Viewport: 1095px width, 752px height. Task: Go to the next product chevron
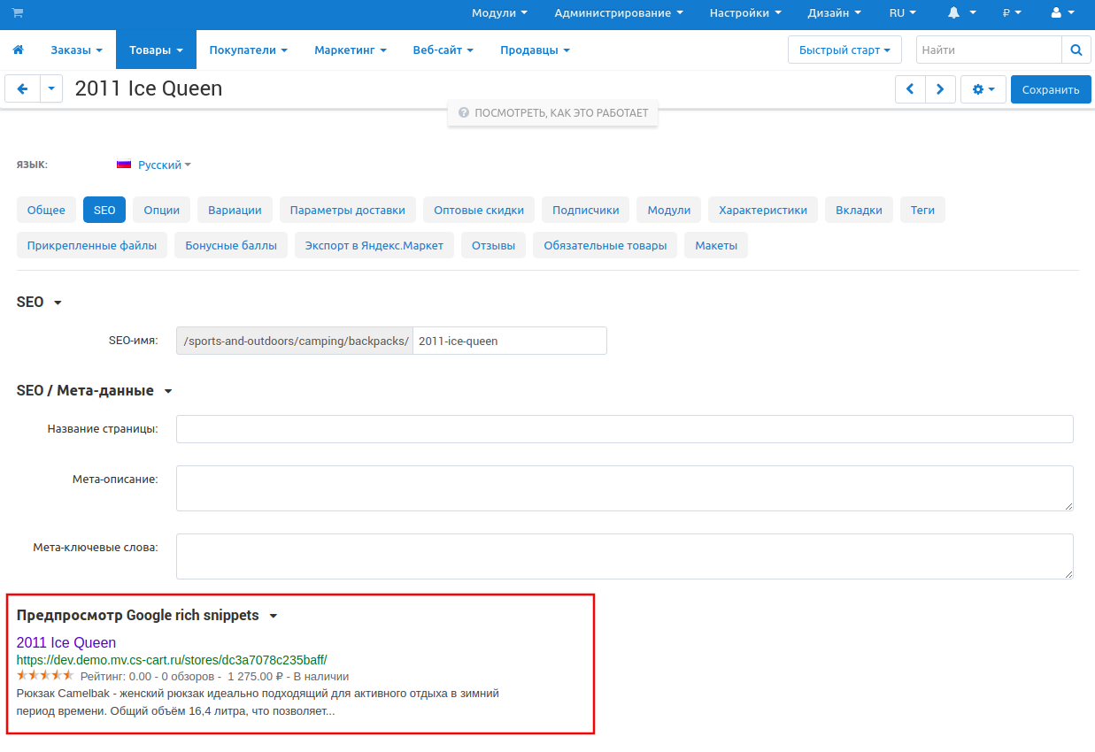coord(940,89)
